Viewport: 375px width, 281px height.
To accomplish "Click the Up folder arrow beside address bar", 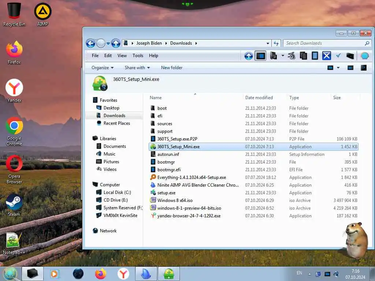I will [116, 43].
